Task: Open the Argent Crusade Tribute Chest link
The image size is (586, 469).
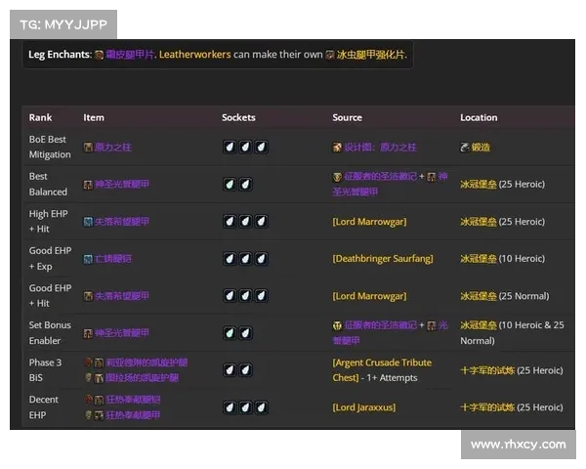Action: tap(382, 370)
